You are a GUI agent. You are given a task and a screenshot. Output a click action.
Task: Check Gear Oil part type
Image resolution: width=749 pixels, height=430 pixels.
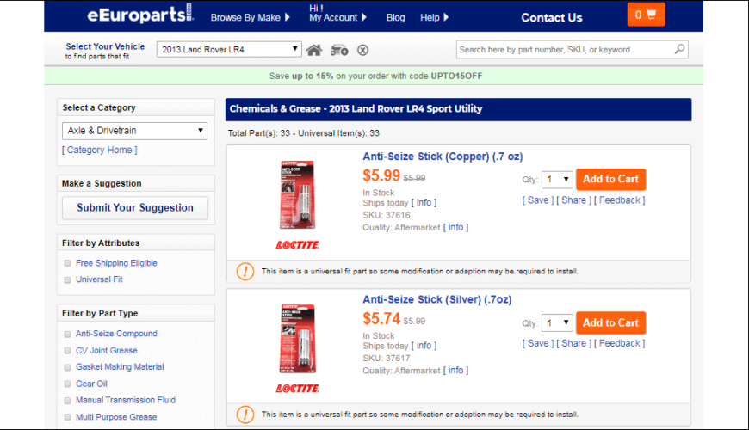coord(67,384)
